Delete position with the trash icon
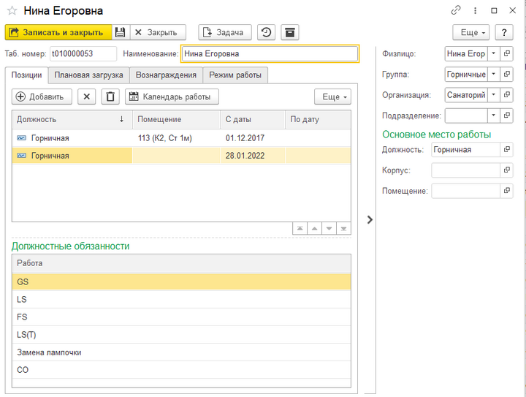The width and height of the screenshot is (526, 397). 110,97
